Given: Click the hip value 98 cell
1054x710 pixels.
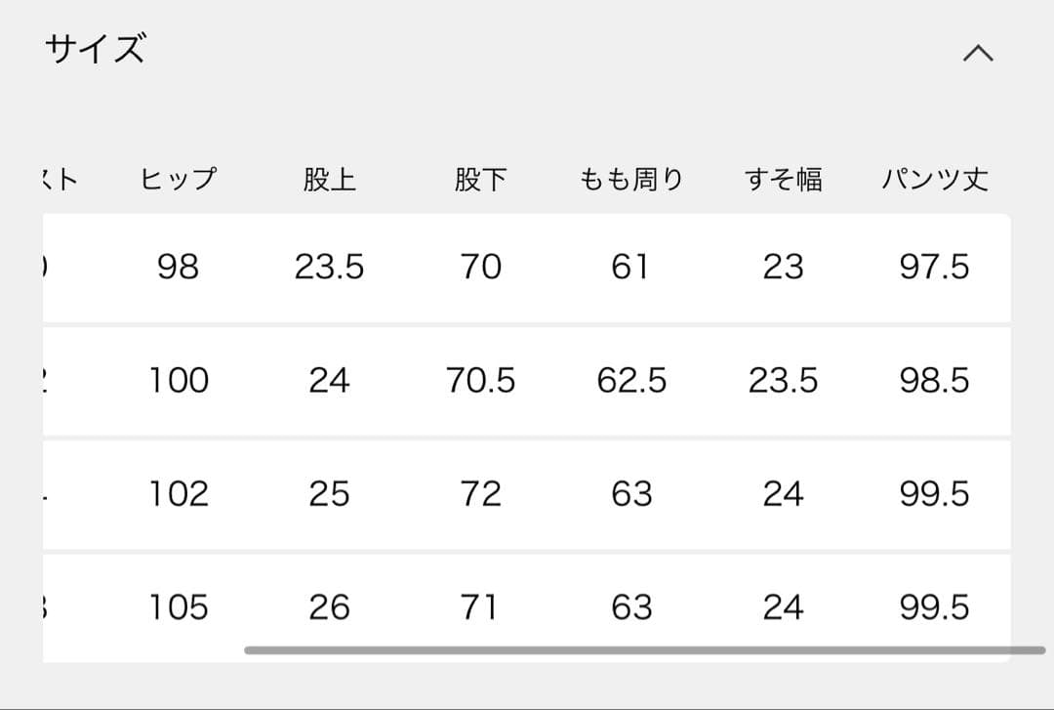Looking at the screenshot, I should coord(179,267).
